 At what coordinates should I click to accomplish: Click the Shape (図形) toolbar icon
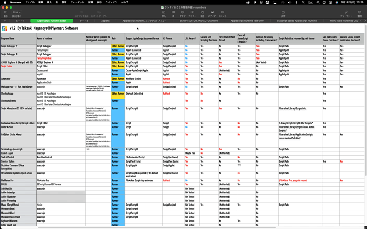click(x=202, y=12)
